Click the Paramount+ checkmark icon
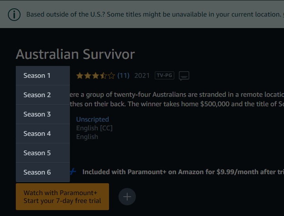This screenshot has width=284, height=216. 73,171
